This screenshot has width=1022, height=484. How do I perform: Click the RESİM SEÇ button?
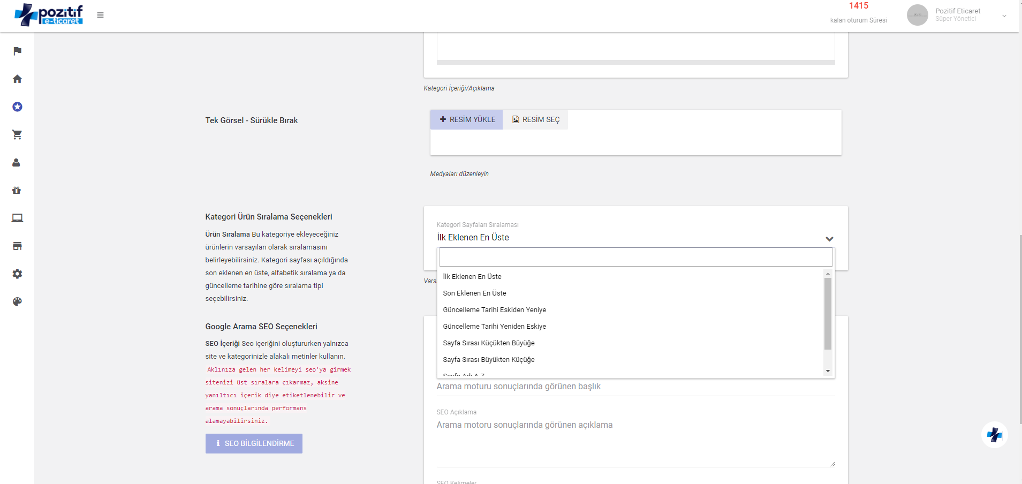click(x=535, y=119)
